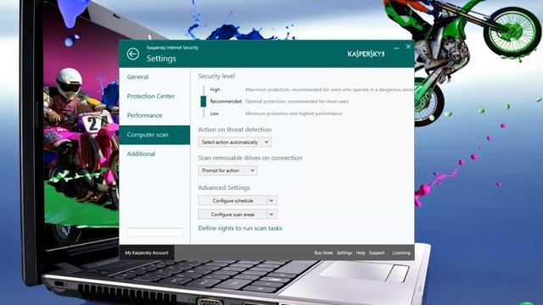Click the back arrow icon

133,54
